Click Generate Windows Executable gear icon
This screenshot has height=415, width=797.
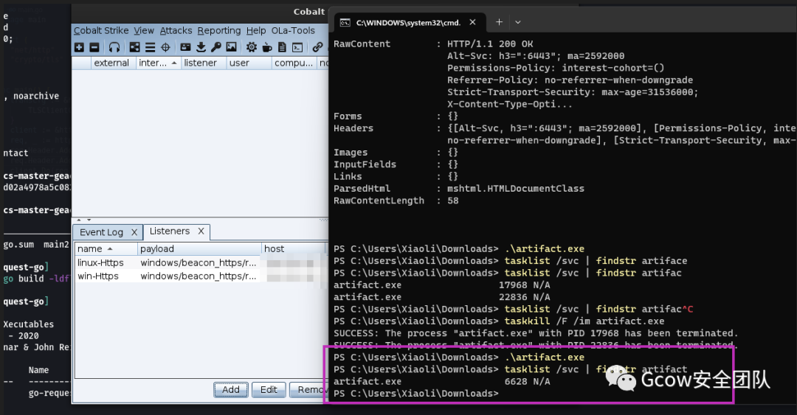coord(252,47)
